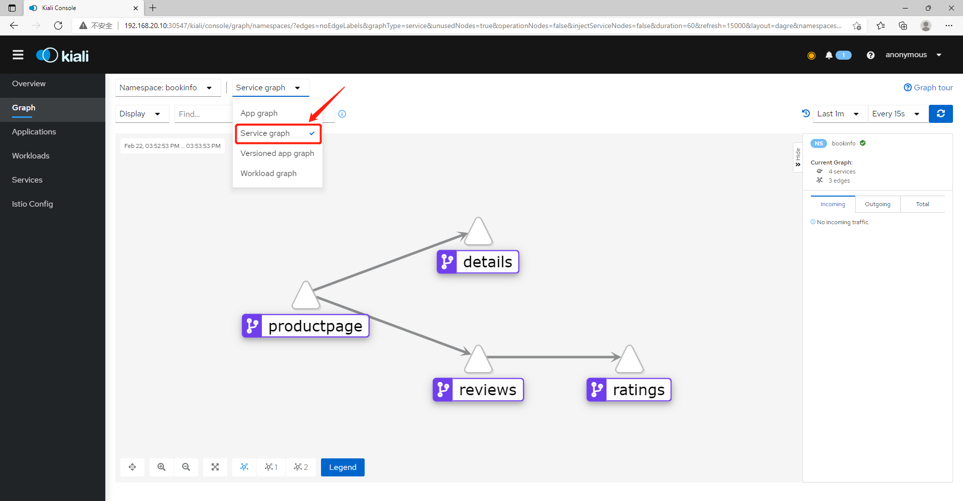This screenshot has height=501, width=963.
Task: Open Workloads in the sidebar
Action: pos(53,156)
